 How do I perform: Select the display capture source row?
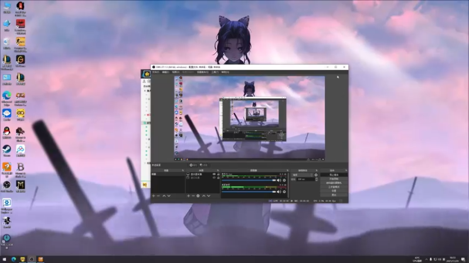point(203,174)
